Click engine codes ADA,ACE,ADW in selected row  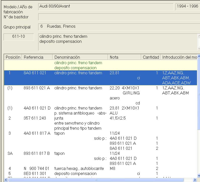point(176,83)
